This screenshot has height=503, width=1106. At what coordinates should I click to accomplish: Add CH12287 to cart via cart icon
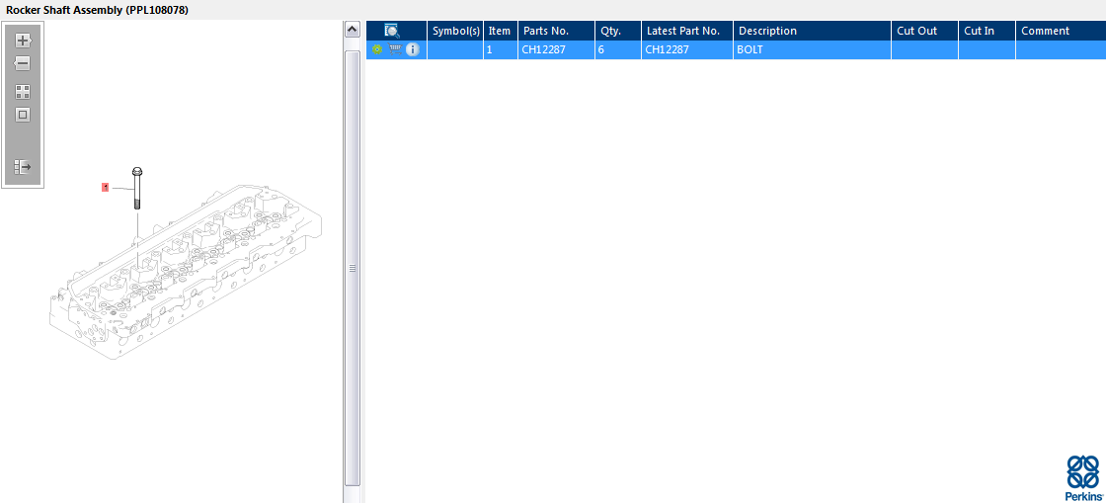tap(396, 49)
